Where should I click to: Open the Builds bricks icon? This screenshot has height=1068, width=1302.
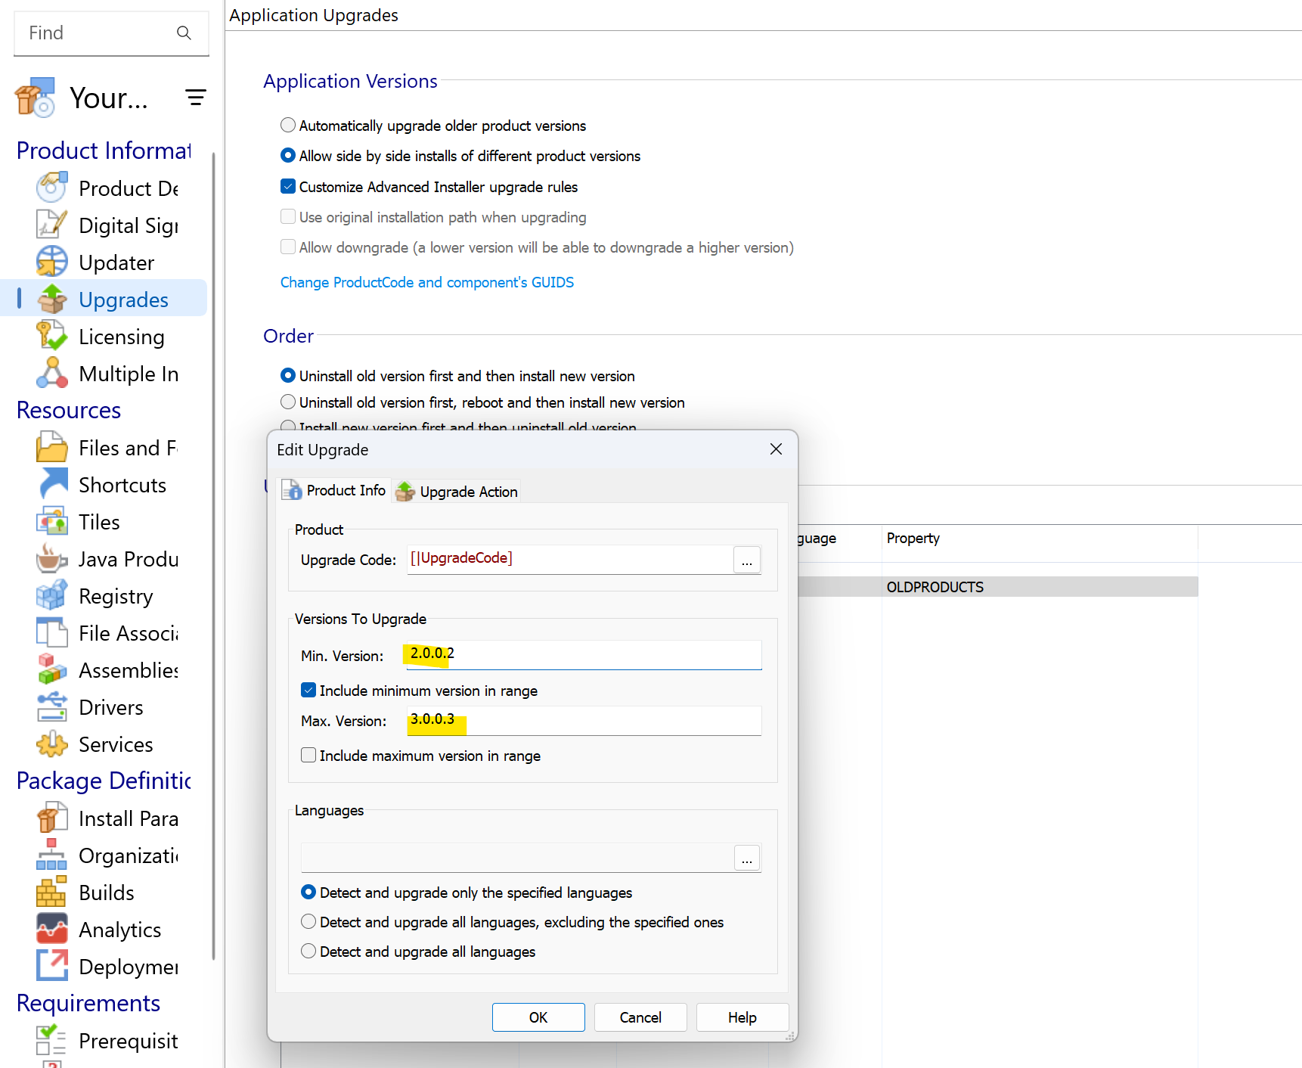tap(51, 892)
